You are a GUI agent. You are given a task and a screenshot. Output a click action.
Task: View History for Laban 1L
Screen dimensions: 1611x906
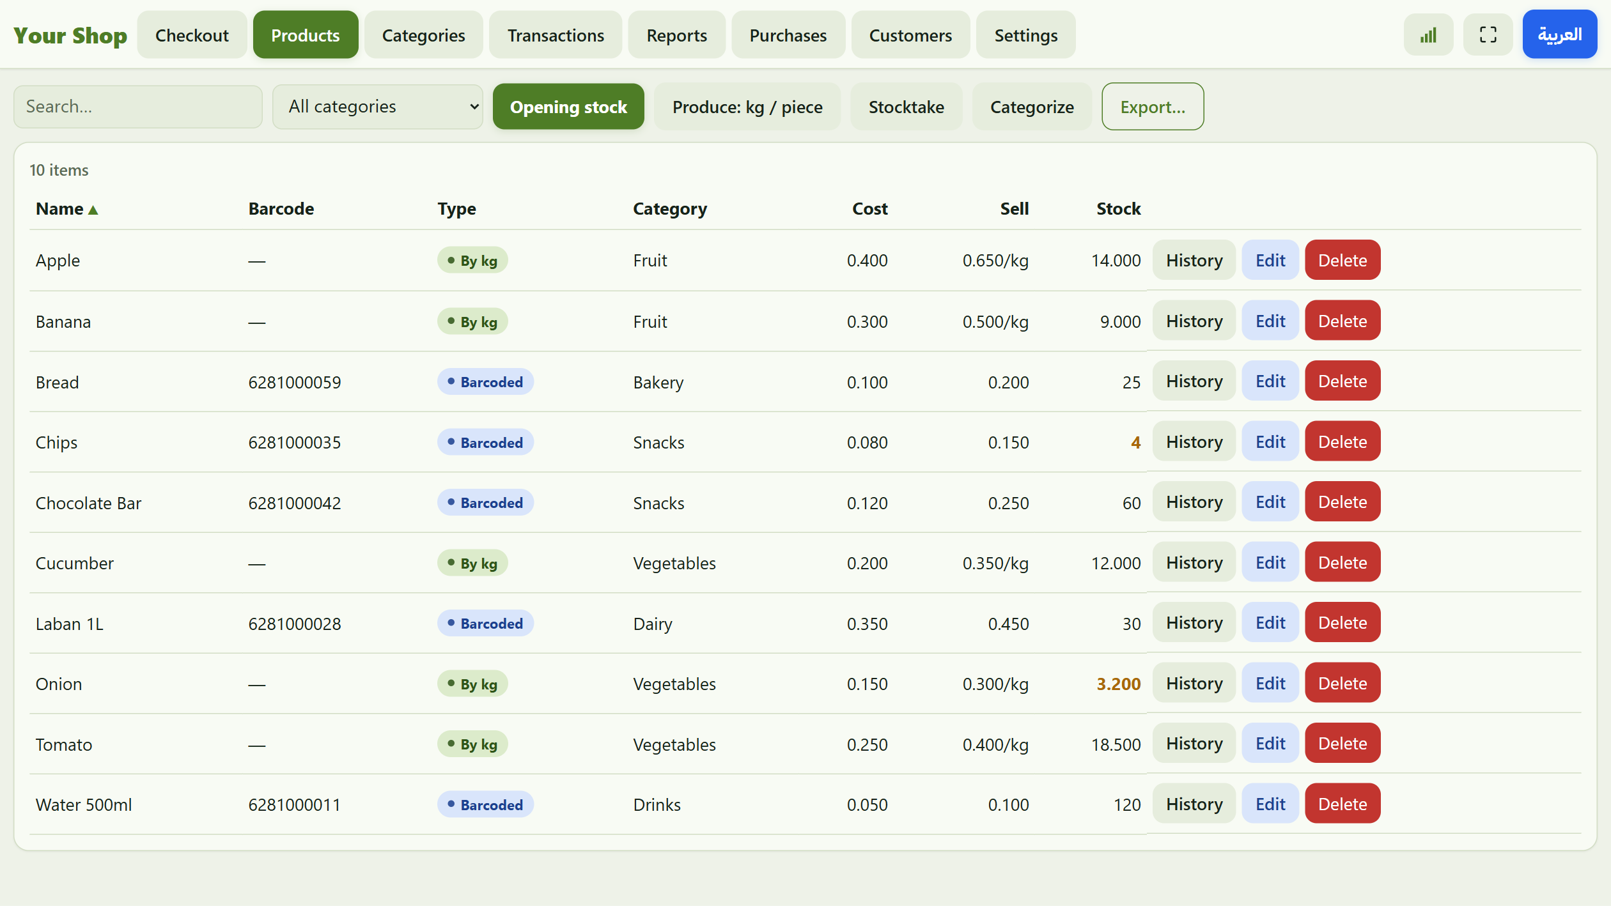click(x=1194, y=622)
